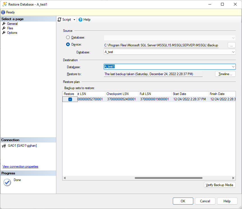Image resolution: width=242 pixels, height=209 pixels.
Task: Click the General page icon
Action: click(x=4, y=23)
